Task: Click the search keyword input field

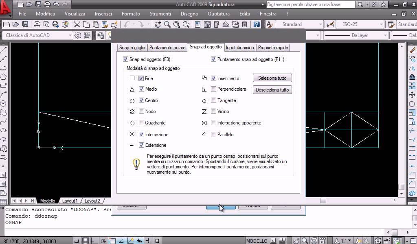Action: (311, 4)
